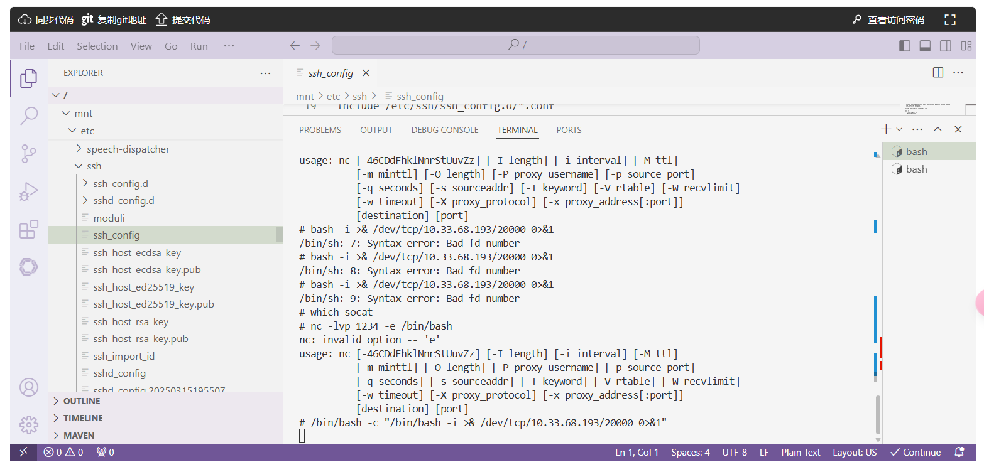
Task: Open editor More Actions ellipsis
Action: 958,73
